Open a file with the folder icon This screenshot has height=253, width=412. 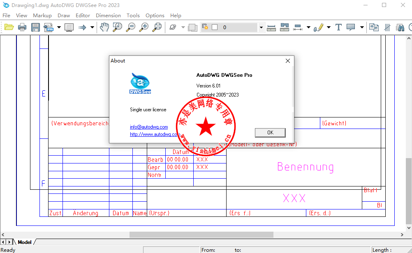click(9, 27)
